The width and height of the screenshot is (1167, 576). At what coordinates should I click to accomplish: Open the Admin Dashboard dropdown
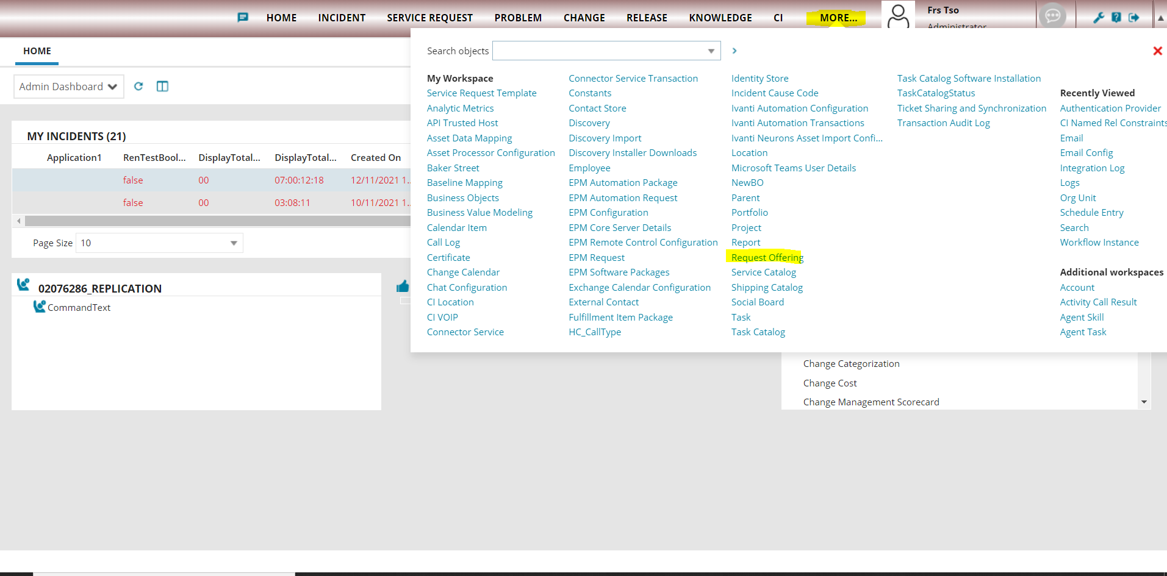(68, 87)
